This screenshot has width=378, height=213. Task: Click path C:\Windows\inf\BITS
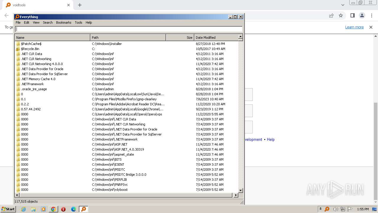[x=107, y=159]
